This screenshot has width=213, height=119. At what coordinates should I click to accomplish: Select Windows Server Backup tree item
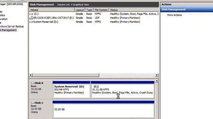click(x=12, y=26)
